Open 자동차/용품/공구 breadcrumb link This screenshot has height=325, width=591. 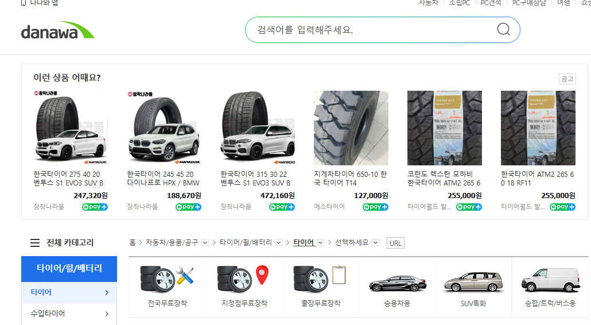tap(172, 242)
